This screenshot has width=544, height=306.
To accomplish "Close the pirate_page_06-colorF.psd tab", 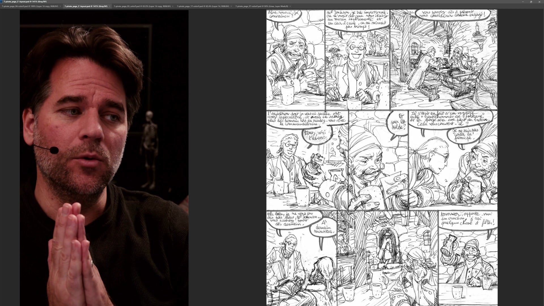I will 60,6.
